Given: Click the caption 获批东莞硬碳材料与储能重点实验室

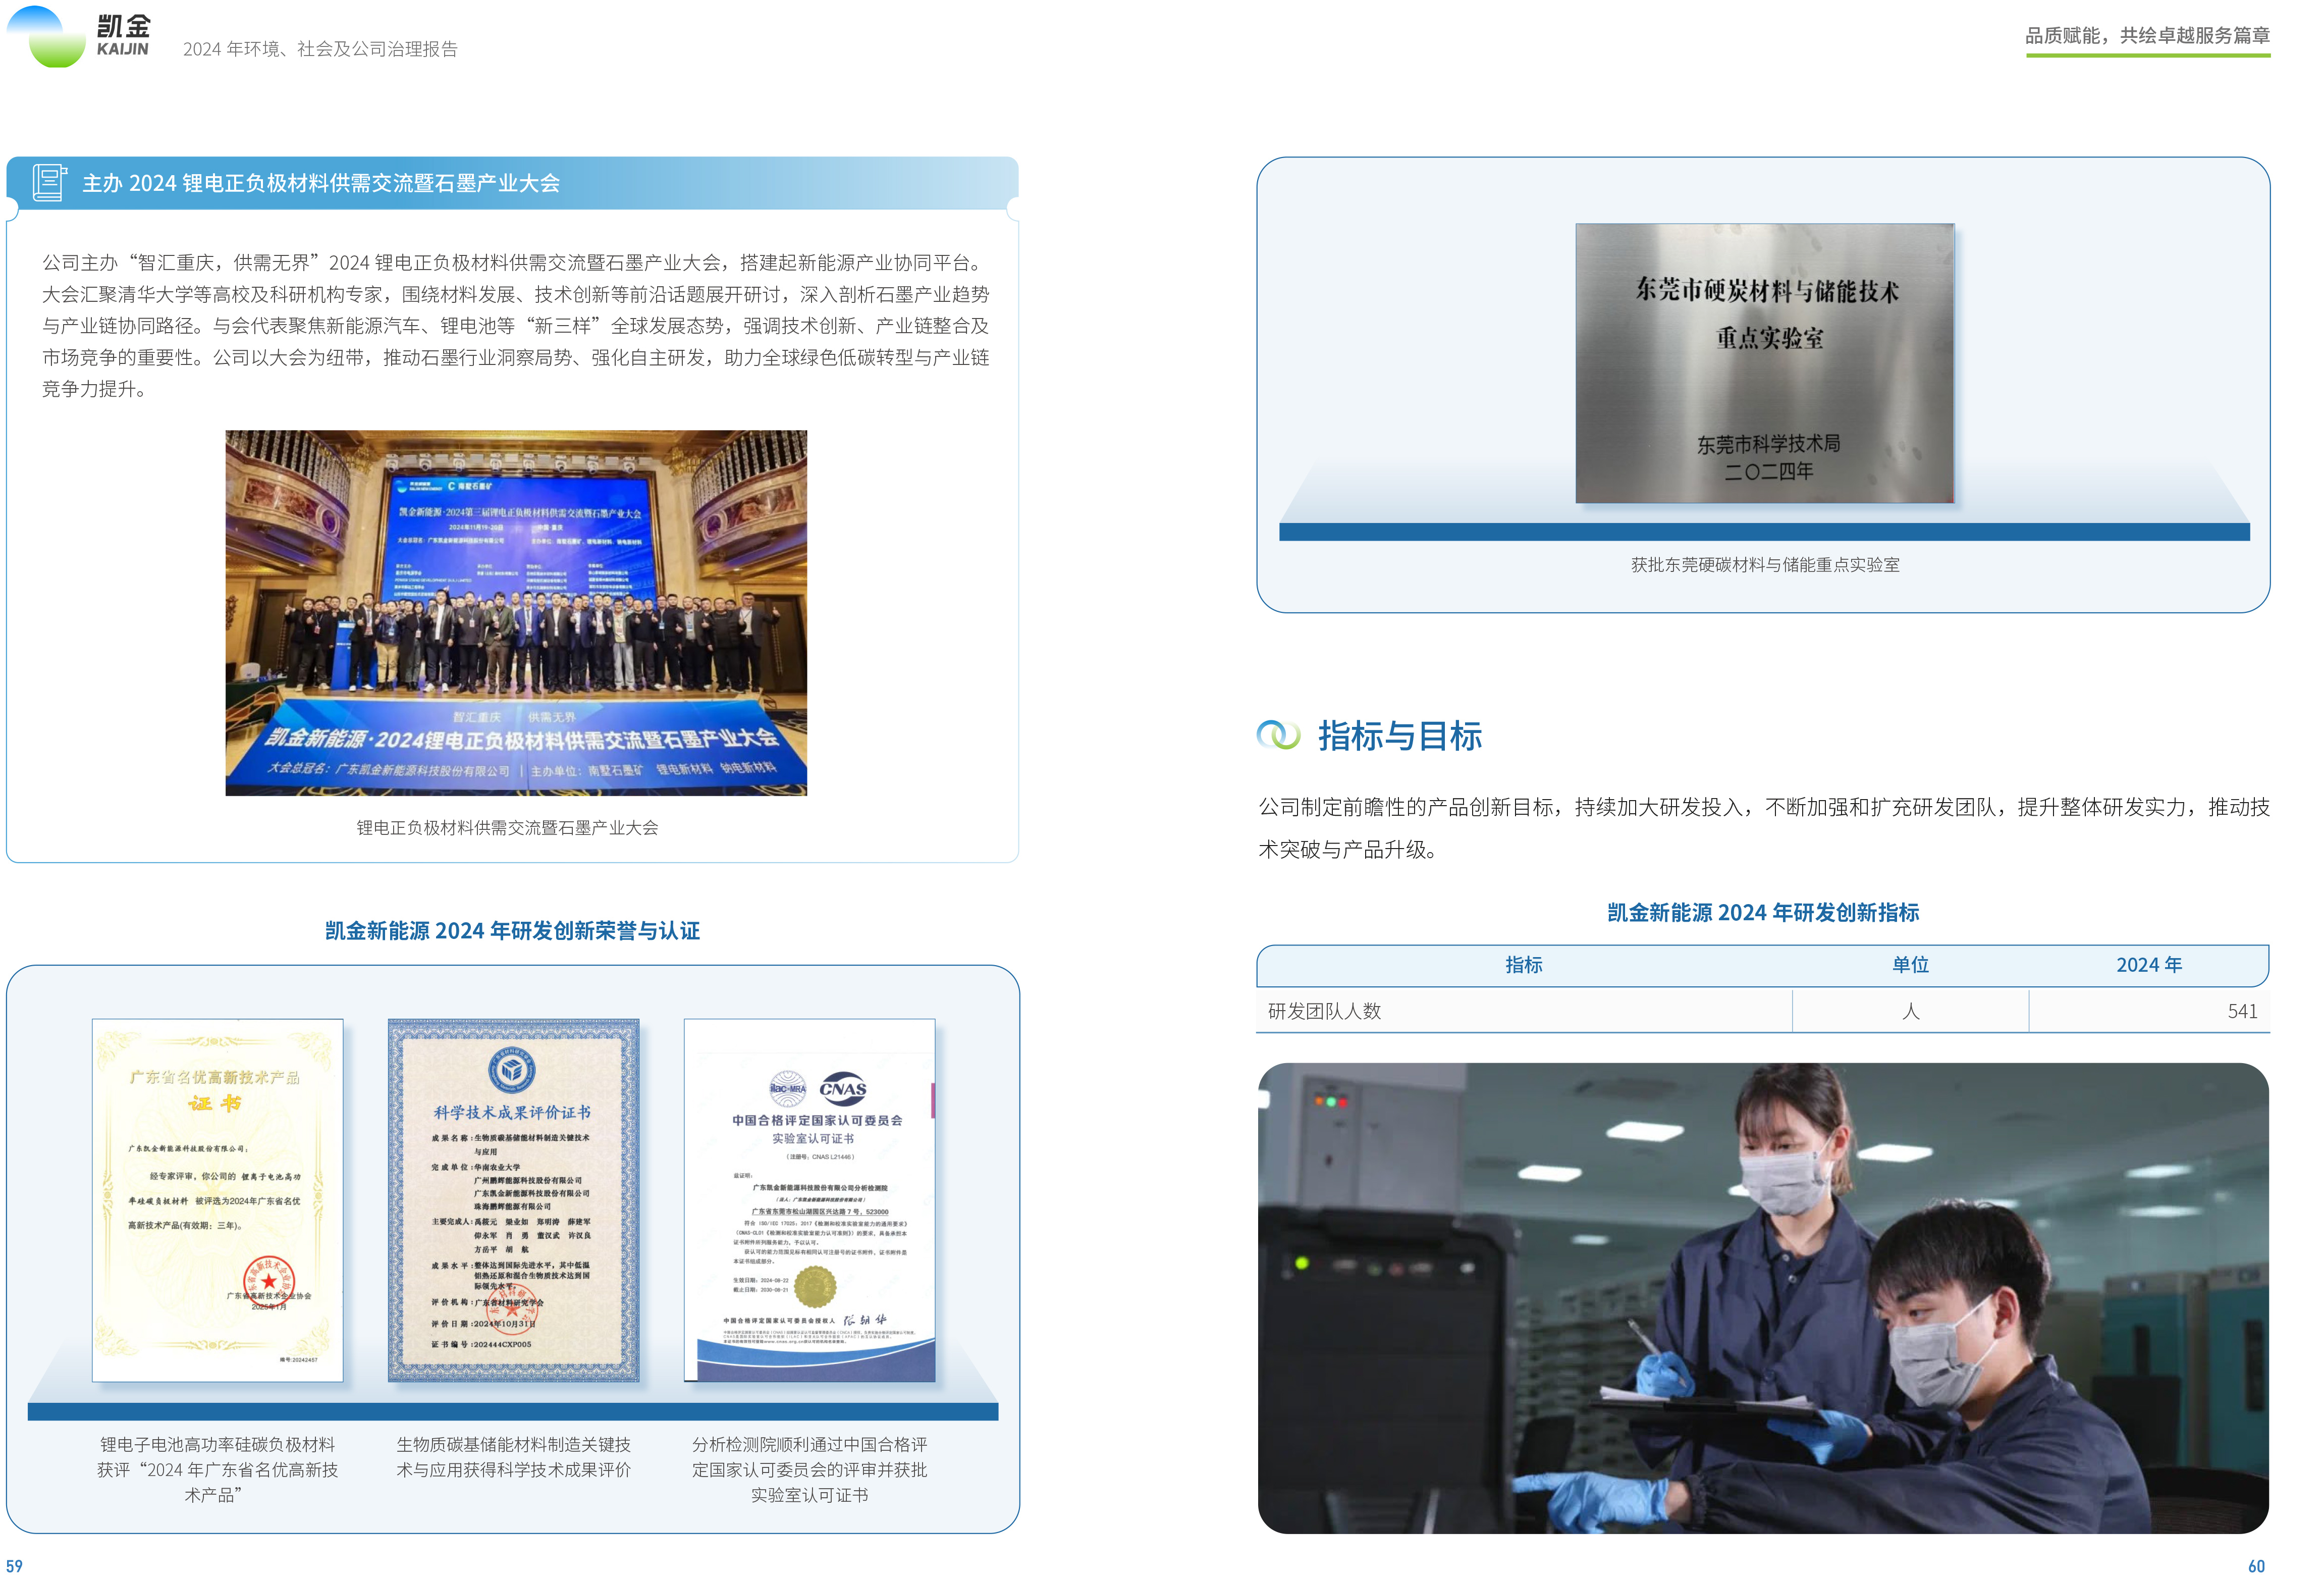Looking at the screenshot, I should 1765,565.
